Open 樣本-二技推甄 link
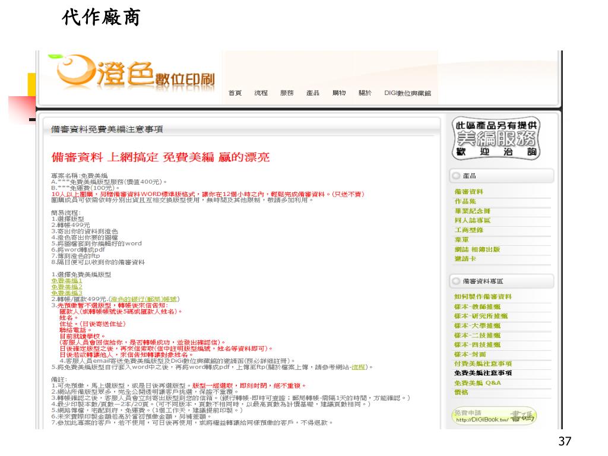608x456 pixels. tap(477, 335)
